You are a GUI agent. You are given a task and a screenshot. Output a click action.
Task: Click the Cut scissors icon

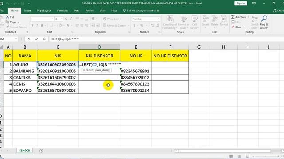8,17
